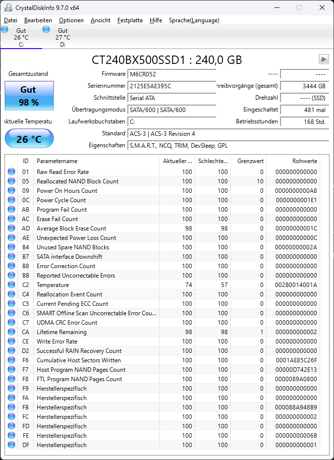
Task: Click status icon of FTL Program NAND Pages Count
Action: [x=11, y=379]
